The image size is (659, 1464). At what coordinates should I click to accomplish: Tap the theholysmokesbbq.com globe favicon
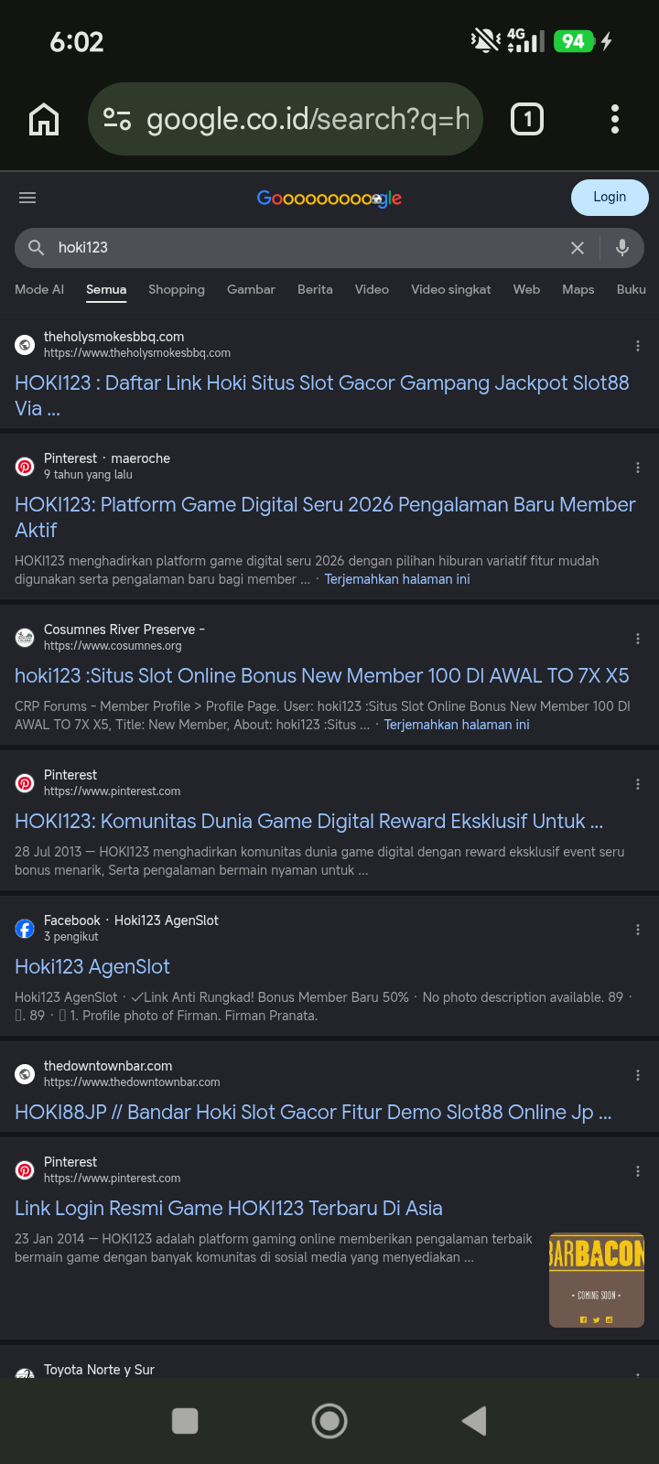tap(25, 345)
